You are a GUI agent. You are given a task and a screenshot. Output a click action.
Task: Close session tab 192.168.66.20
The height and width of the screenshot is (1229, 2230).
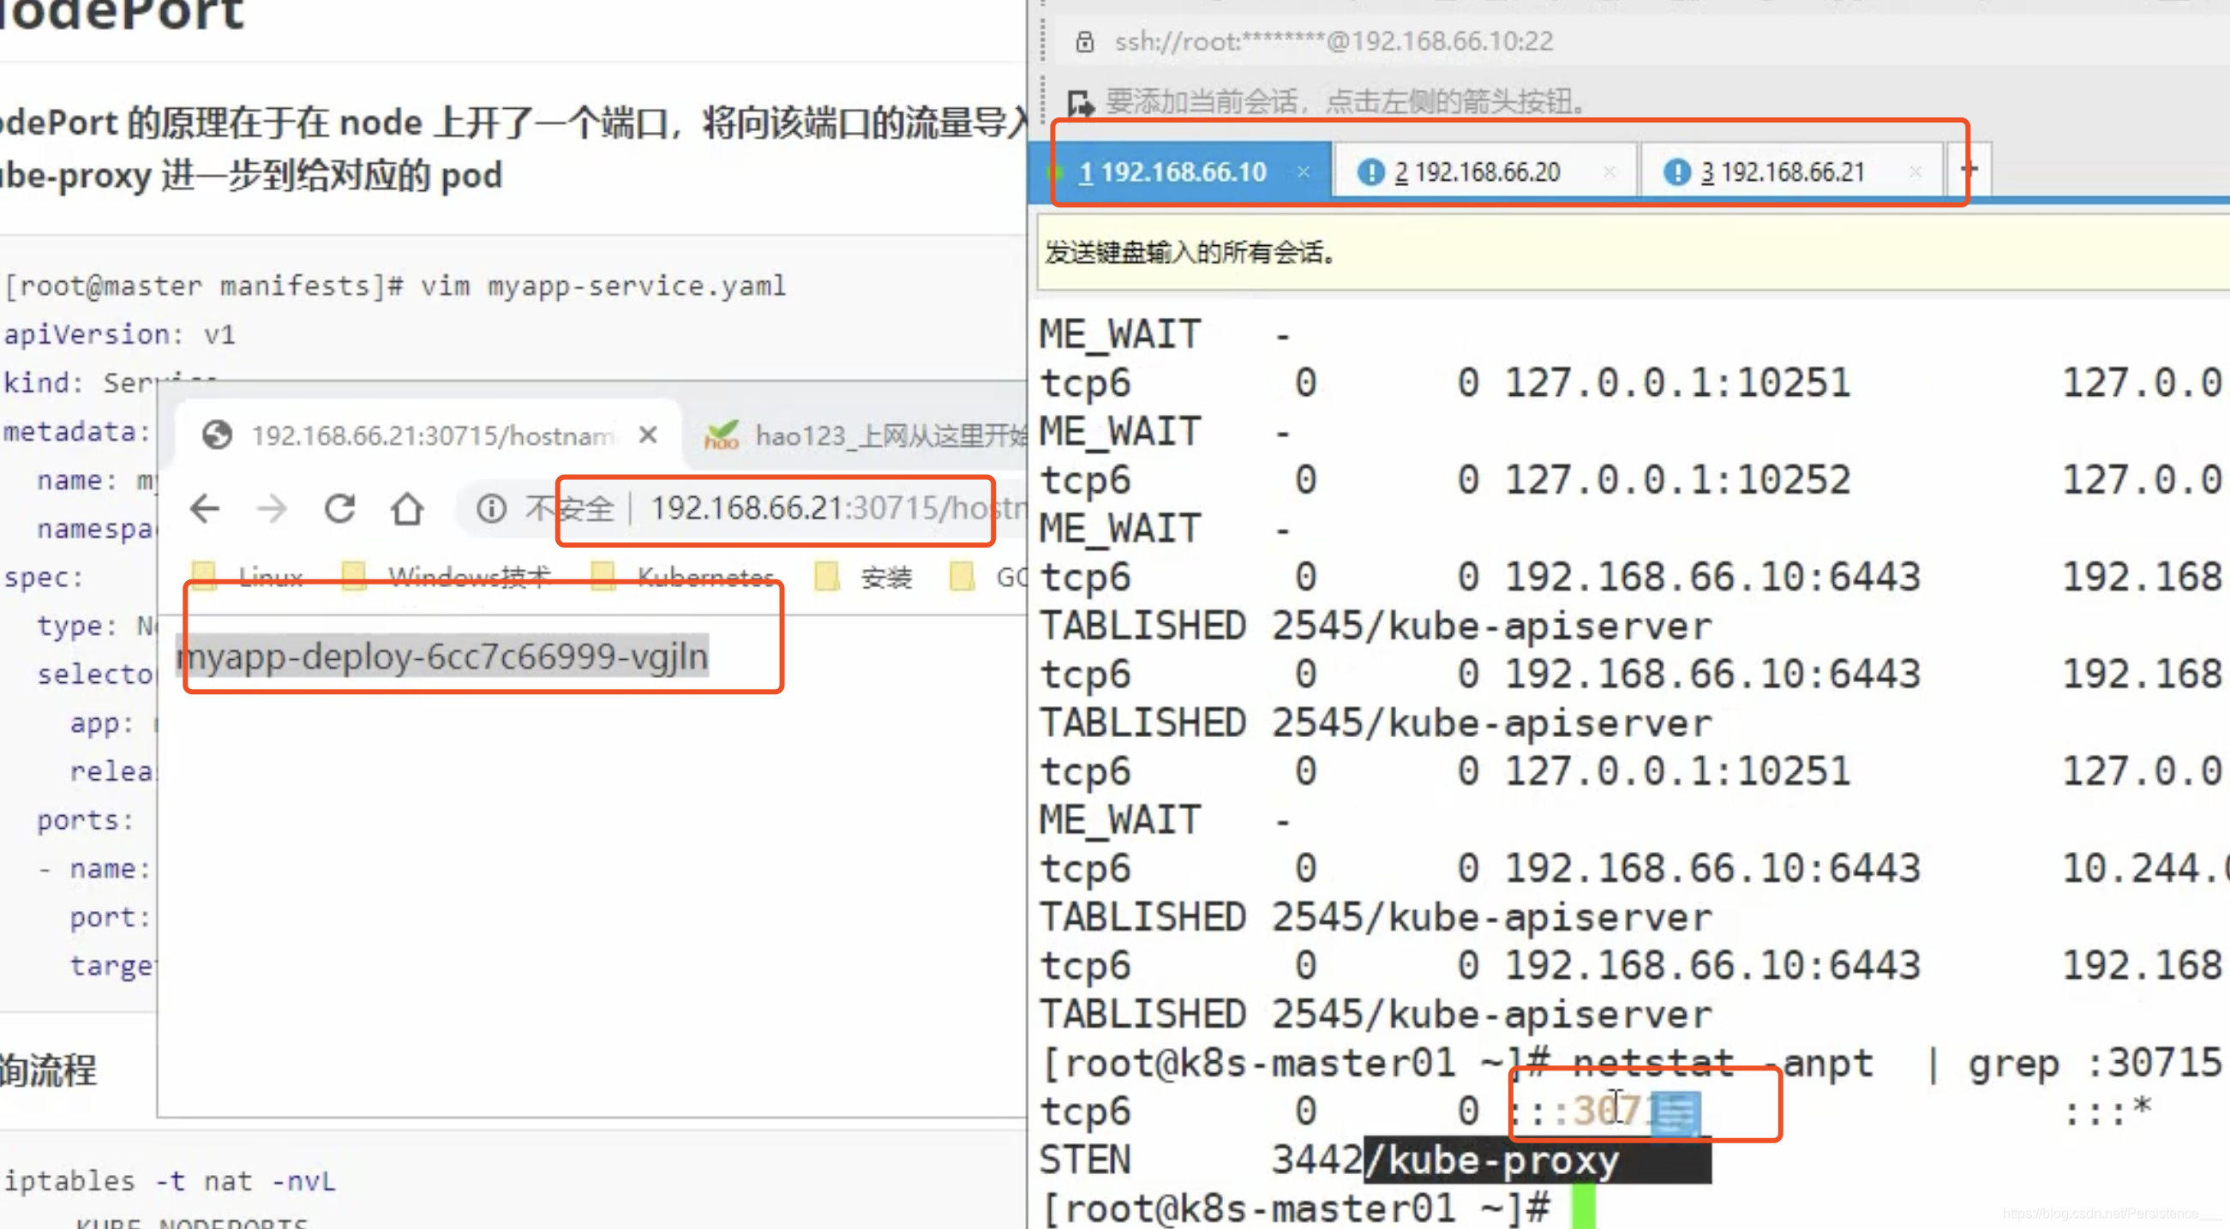(1609, 172)
